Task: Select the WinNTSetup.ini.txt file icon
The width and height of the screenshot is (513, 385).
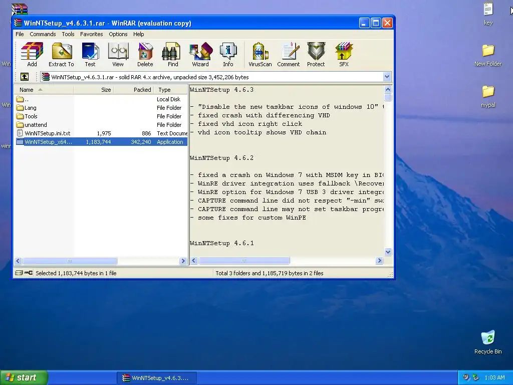Action: click(x=20, y=133)
